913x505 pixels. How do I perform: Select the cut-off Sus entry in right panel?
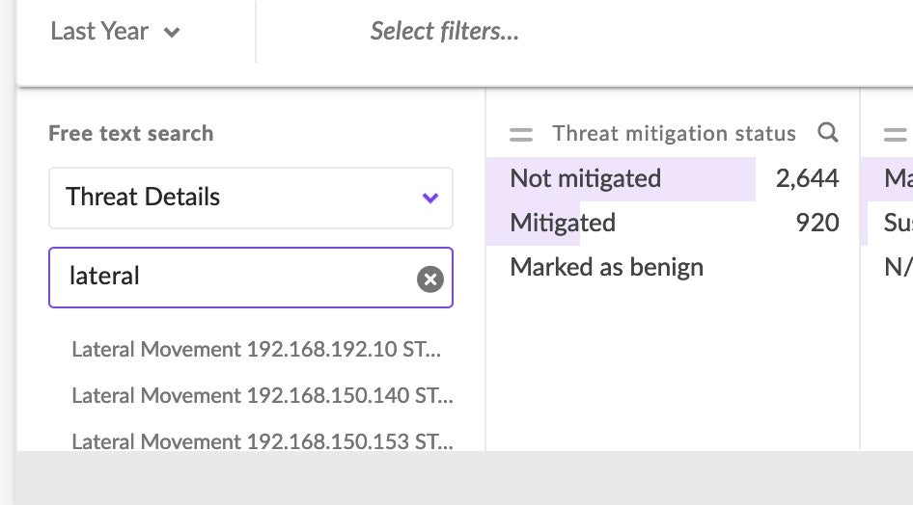coord(898,223)
